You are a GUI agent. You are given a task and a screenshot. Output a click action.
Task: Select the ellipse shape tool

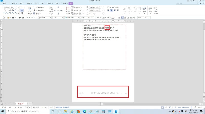[13, 8]
